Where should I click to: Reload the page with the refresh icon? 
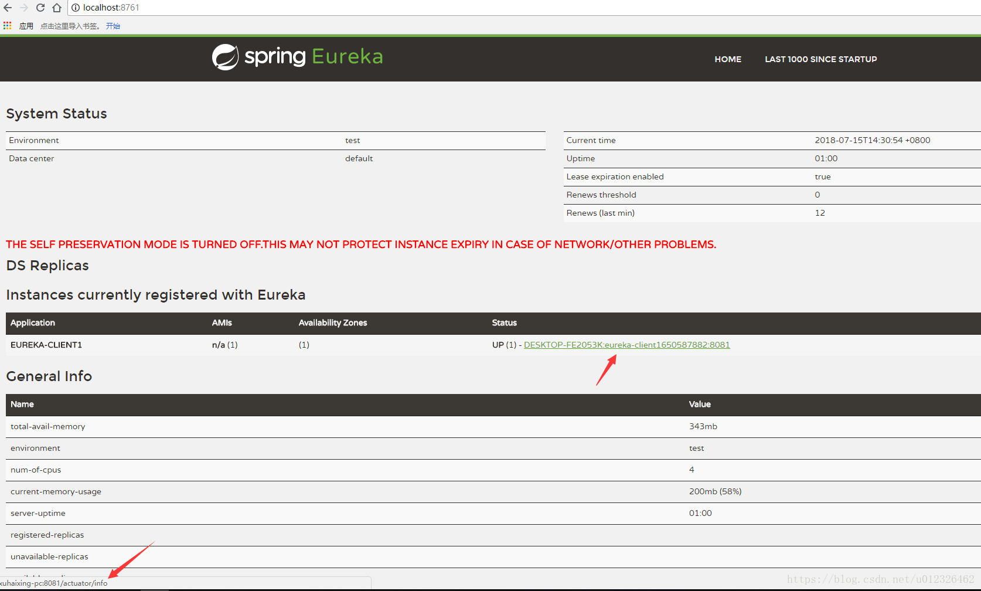[40, 8]
